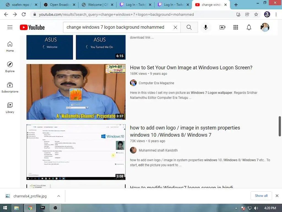This screenshot has height=212, width=282.
Task: Click the page vertical scrollbar thumb
Action: click(280, 126)
